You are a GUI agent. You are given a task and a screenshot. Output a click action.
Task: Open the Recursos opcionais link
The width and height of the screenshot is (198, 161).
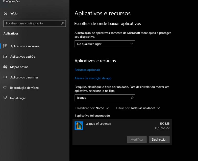tap(87, 70)
